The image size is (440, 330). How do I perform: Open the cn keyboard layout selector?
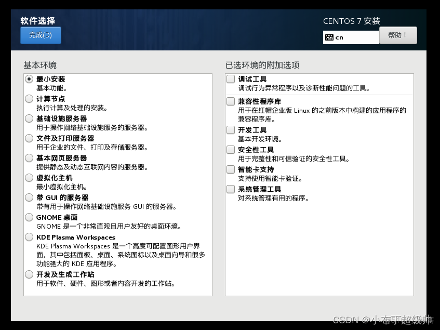(x=351, y=37)
